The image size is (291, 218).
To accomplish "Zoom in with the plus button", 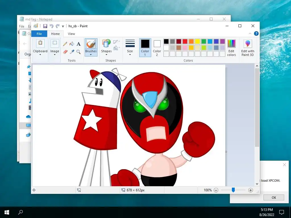I will coord(251,190).
